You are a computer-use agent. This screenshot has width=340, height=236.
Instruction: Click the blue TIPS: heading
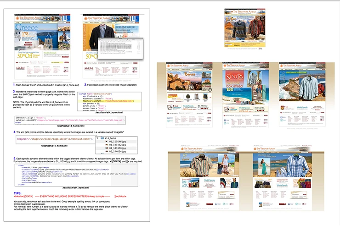click(x=17, y=193)
